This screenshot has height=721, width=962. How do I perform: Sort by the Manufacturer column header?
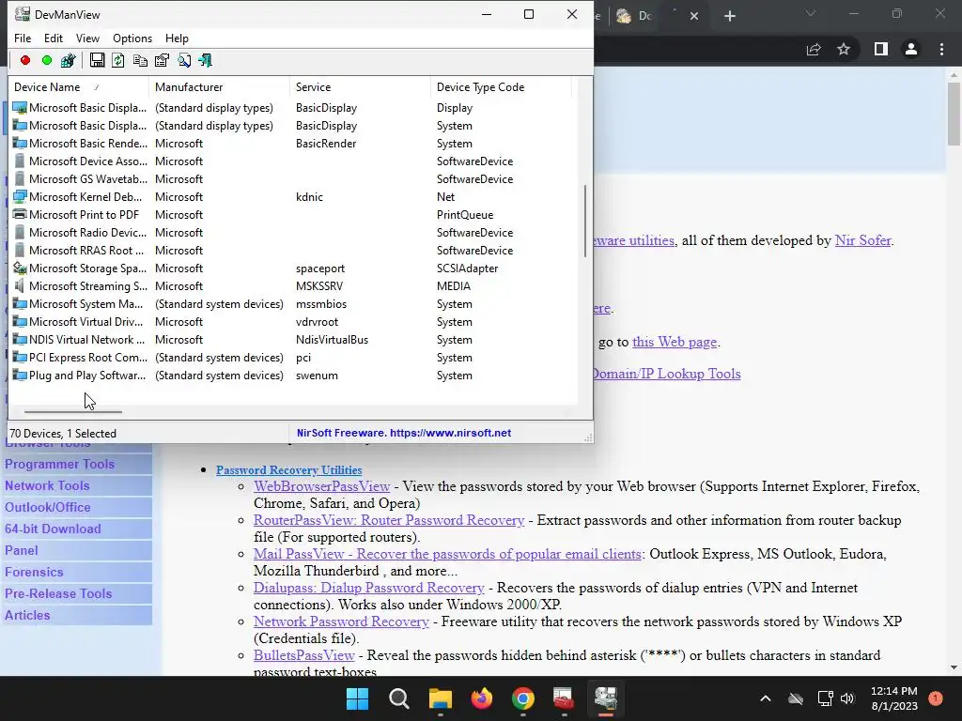tap(219, 87)
